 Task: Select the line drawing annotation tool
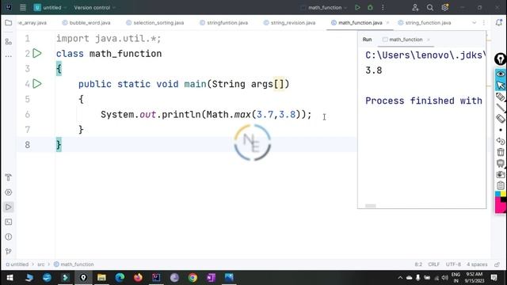pyautogui.click(x=501, y=108)
